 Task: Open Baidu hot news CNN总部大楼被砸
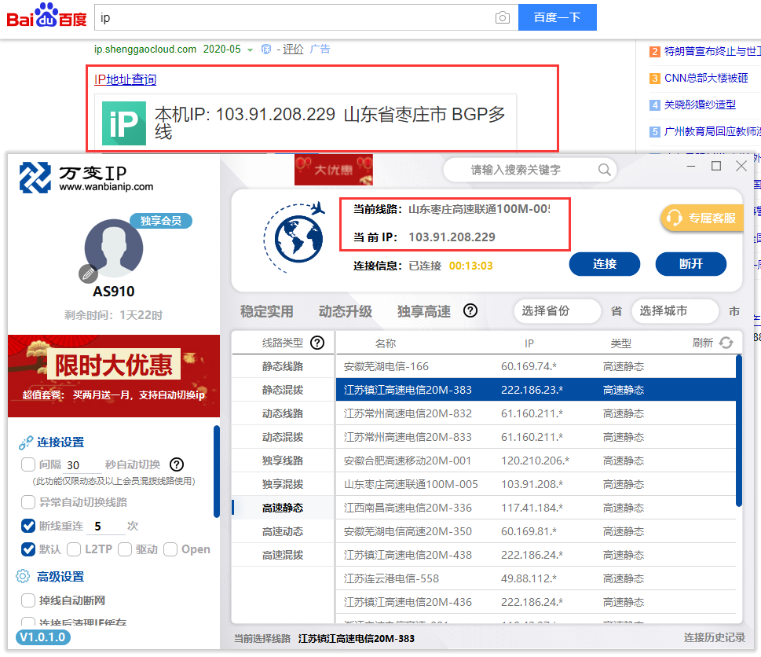click(706, 78)
